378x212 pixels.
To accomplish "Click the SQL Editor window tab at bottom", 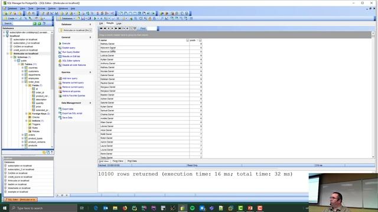I will pyautogui.click(x=20, y=200).
